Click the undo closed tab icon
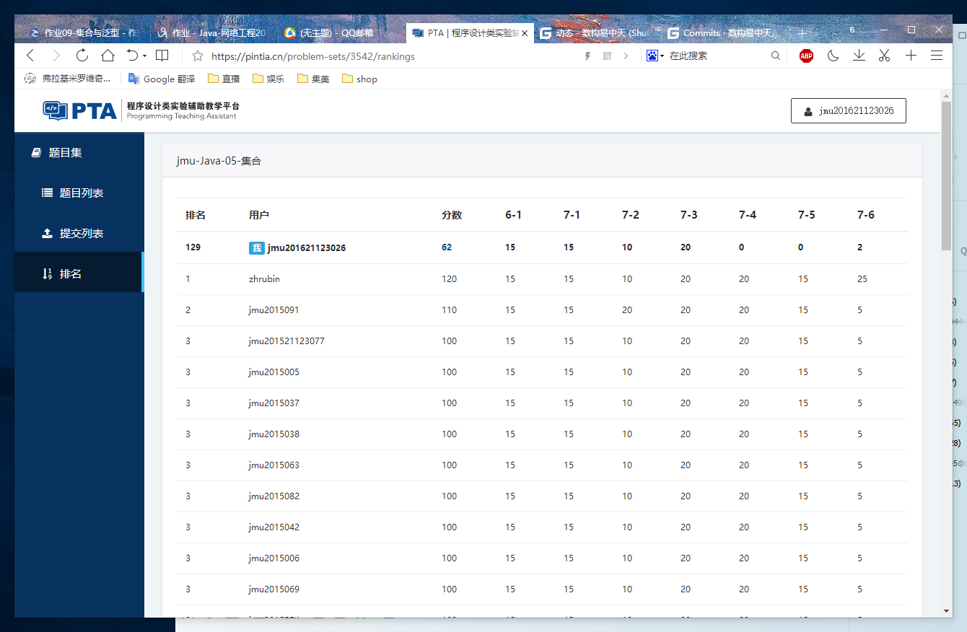Screen dimensions: 967x632 coord(132,56)
